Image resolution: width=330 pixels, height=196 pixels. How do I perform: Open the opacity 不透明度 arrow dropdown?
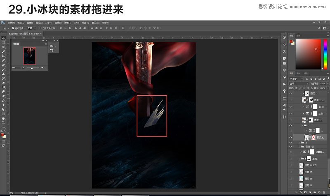328,83
